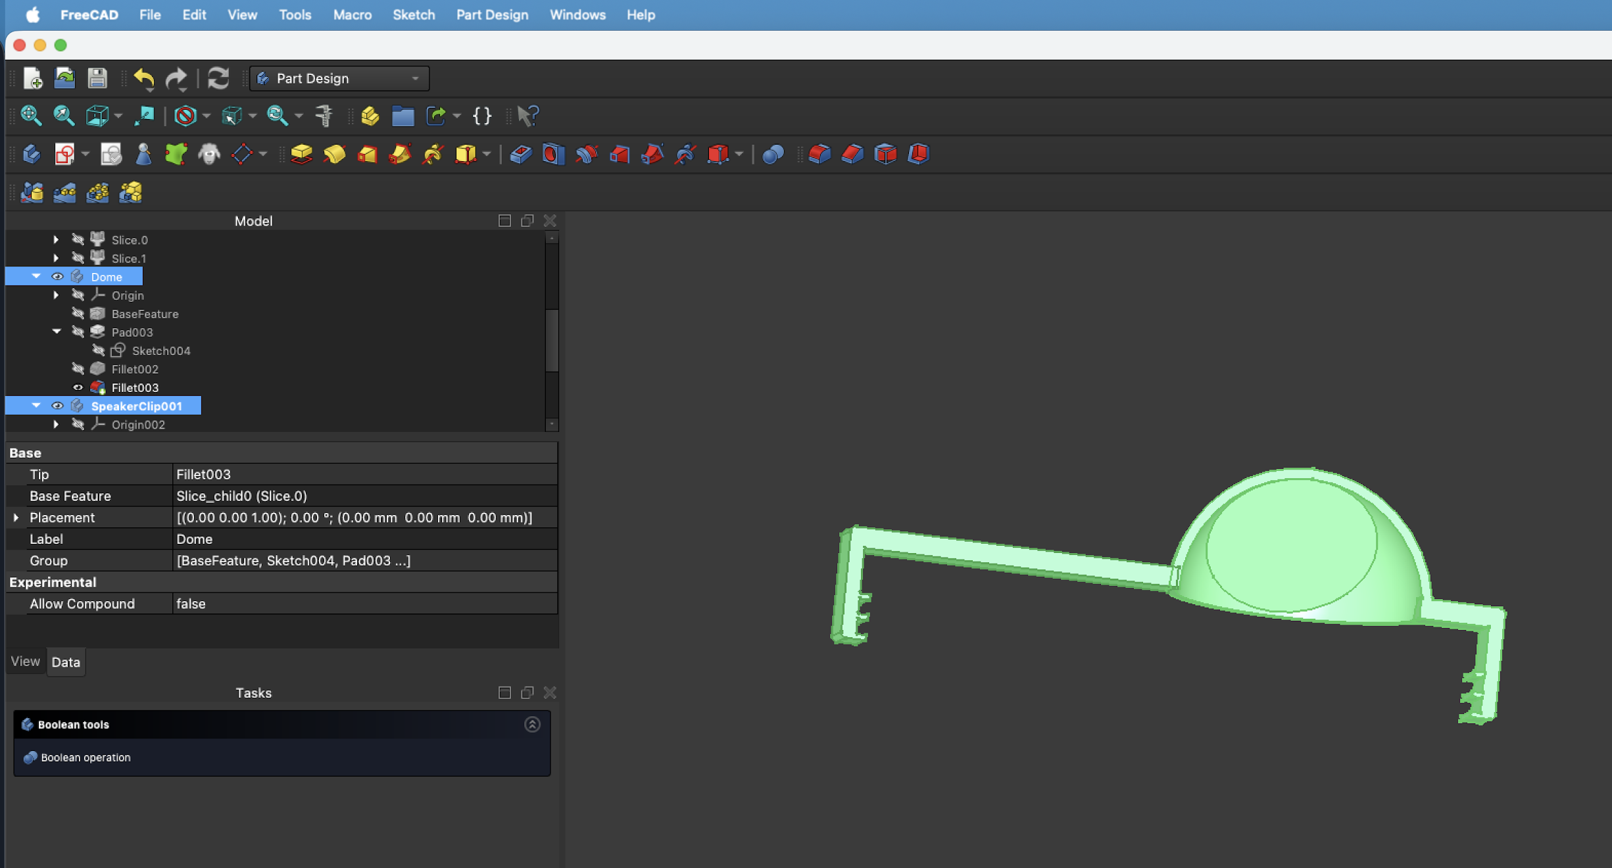
Task: Open the Sketch menu
Action: click(413, 14)
